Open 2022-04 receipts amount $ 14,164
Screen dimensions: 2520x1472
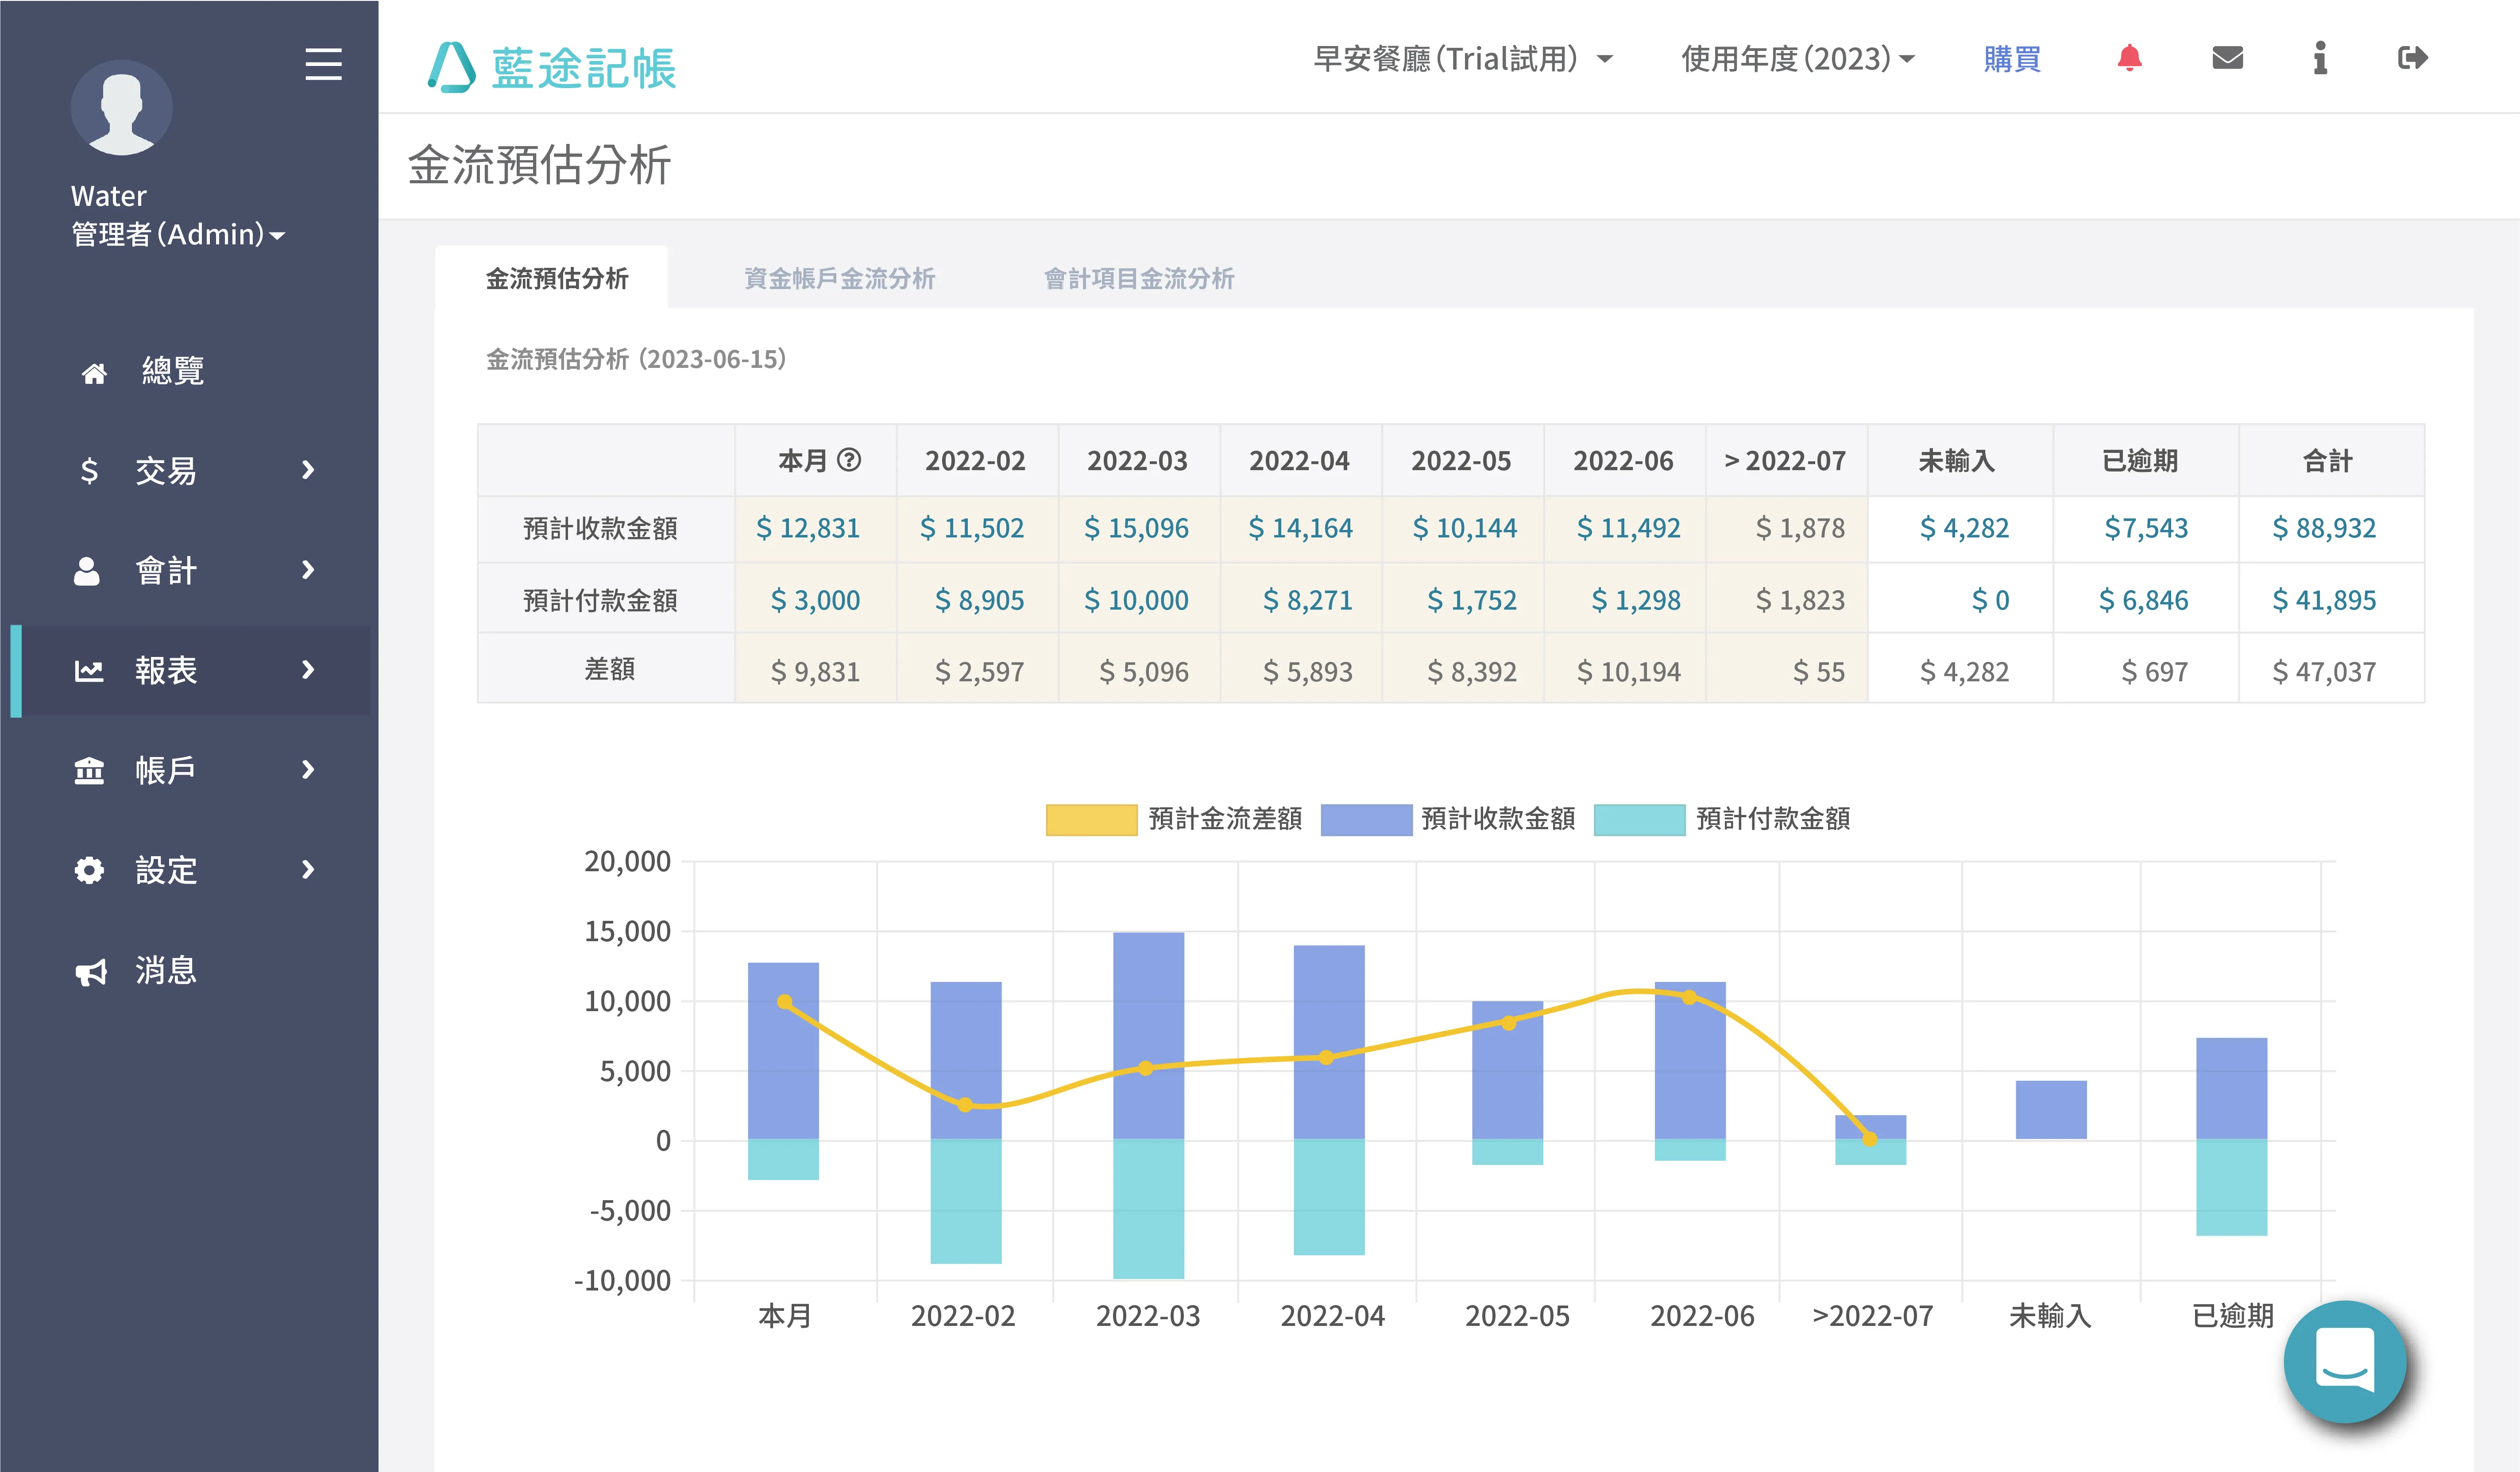click(x=1301, y=528)
